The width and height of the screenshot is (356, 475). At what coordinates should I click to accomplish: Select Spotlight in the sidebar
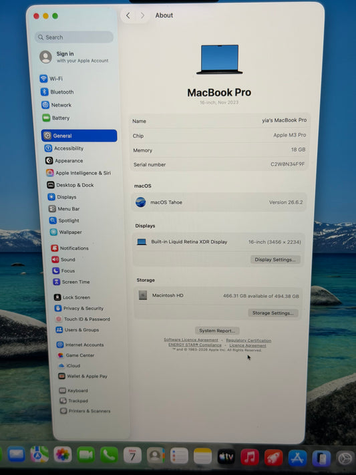tap(65, 220)
